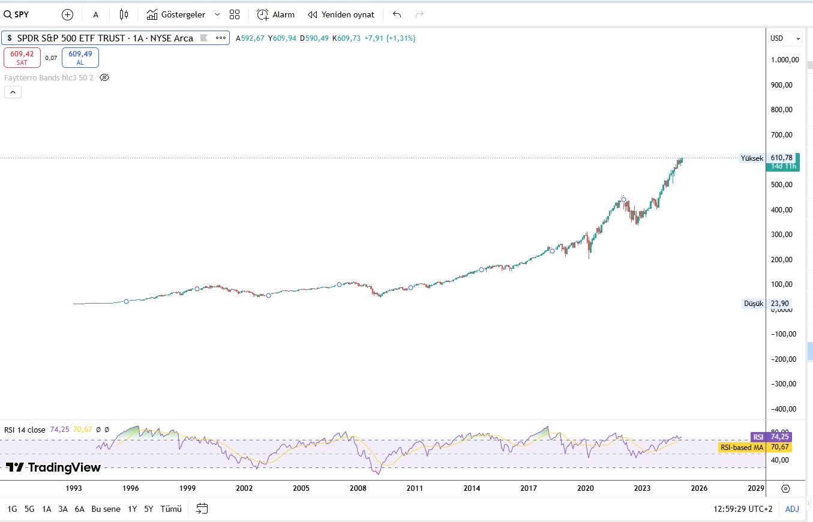Viewport: 813px width, 522px height.
Task: Show the hidden Faytterro Bands indicator
Action: click(x=104, y=77)
